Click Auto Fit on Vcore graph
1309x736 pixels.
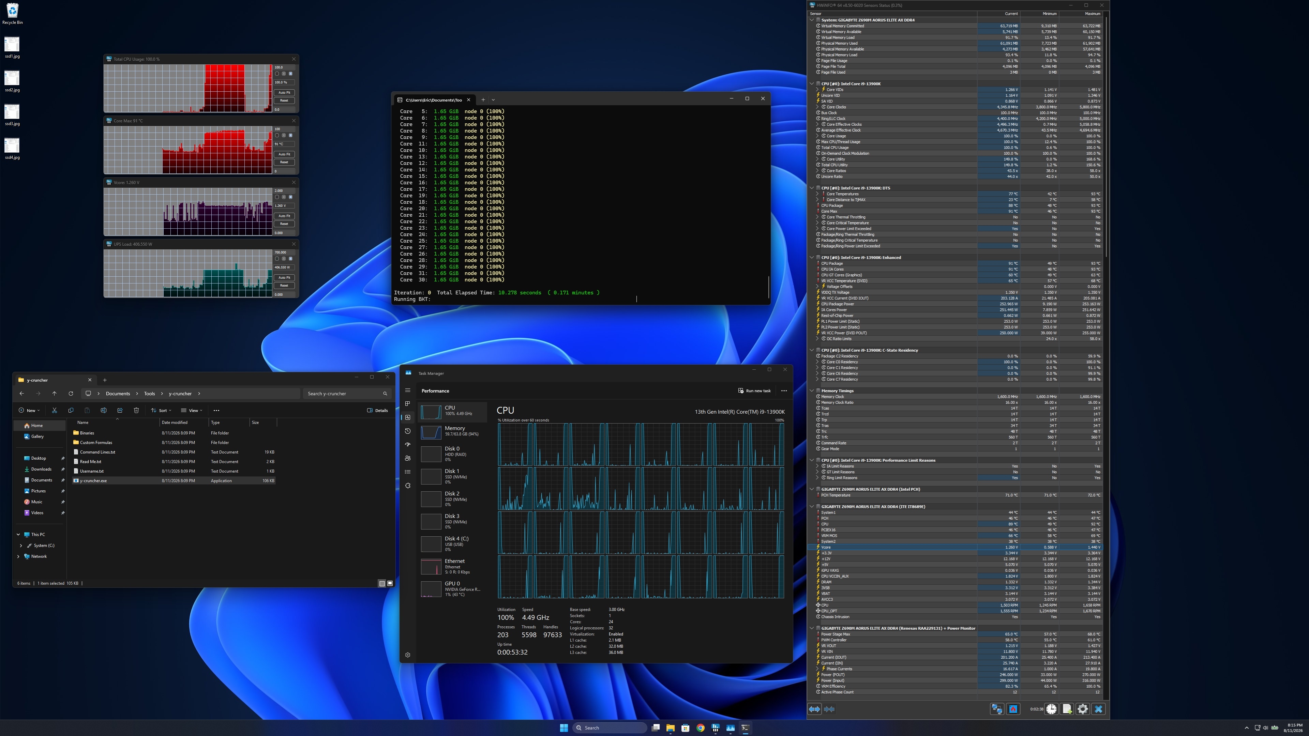[x=285, y=216]
